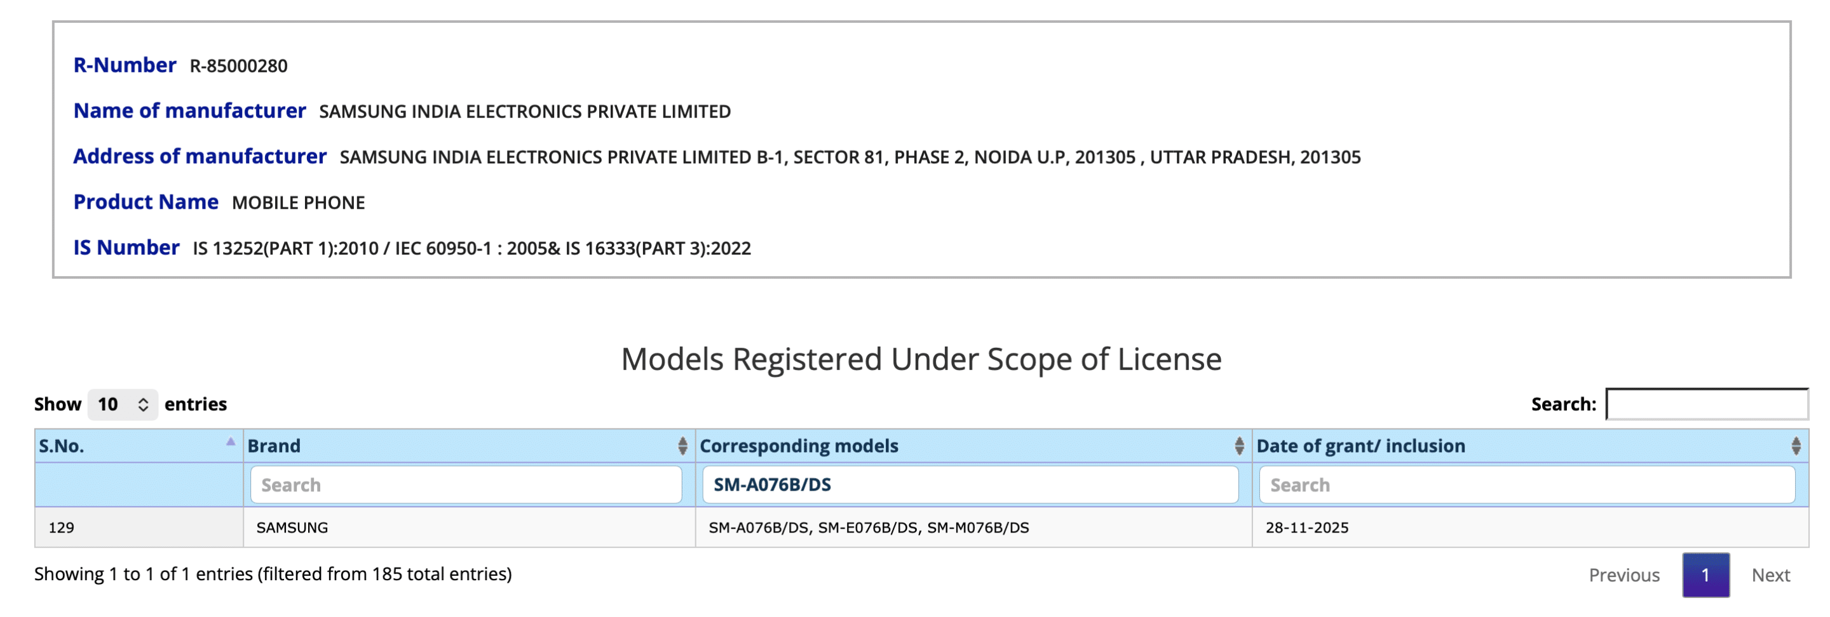Go to the Previous page

coord(1624,575)
